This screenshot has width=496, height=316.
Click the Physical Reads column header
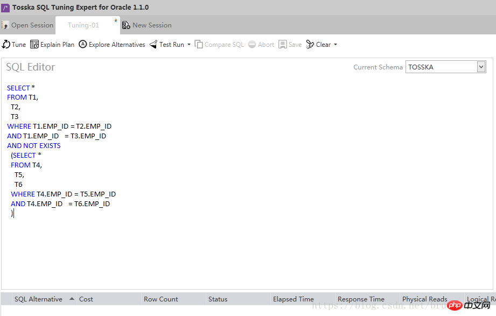[424, 299]
